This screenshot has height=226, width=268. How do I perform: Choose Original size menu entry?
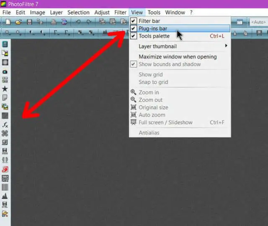pyautogui.click(x=180, y=107)
